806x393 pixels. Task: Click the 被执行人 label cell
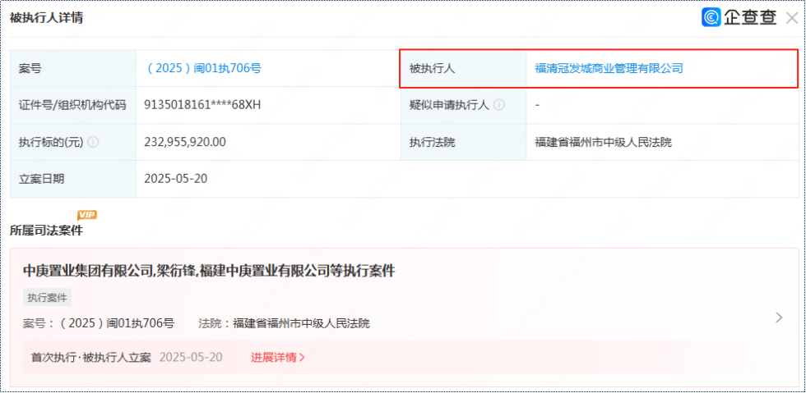pos(464,68)
